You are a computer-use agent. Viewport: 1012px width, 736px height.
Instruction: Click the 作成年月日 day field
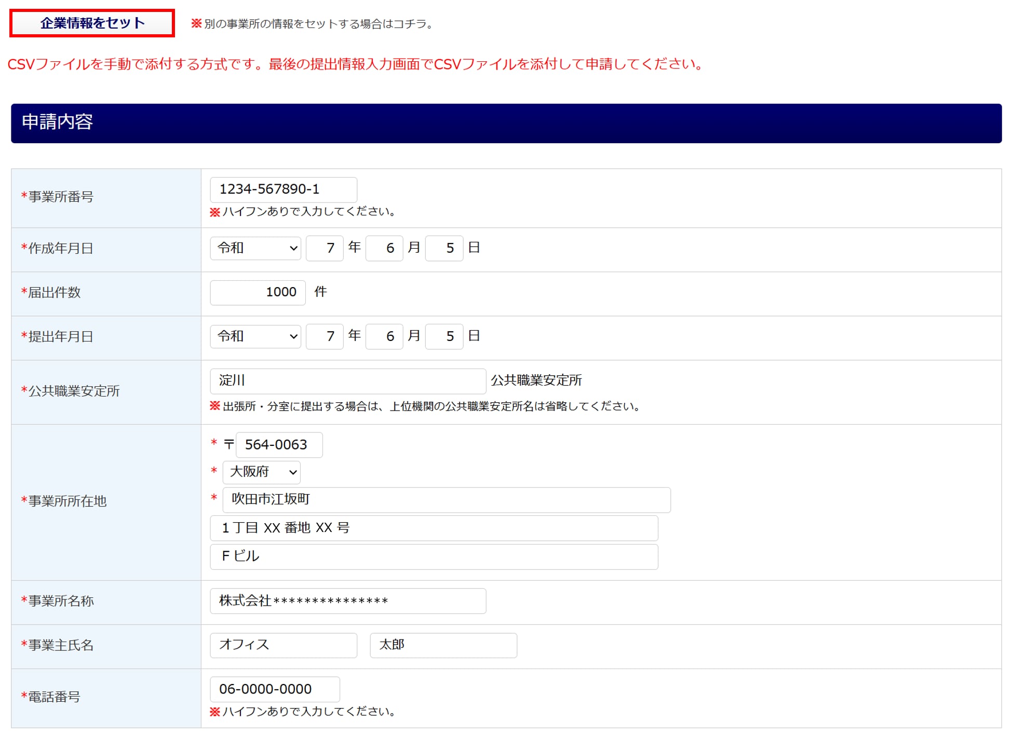pos(444,248)
